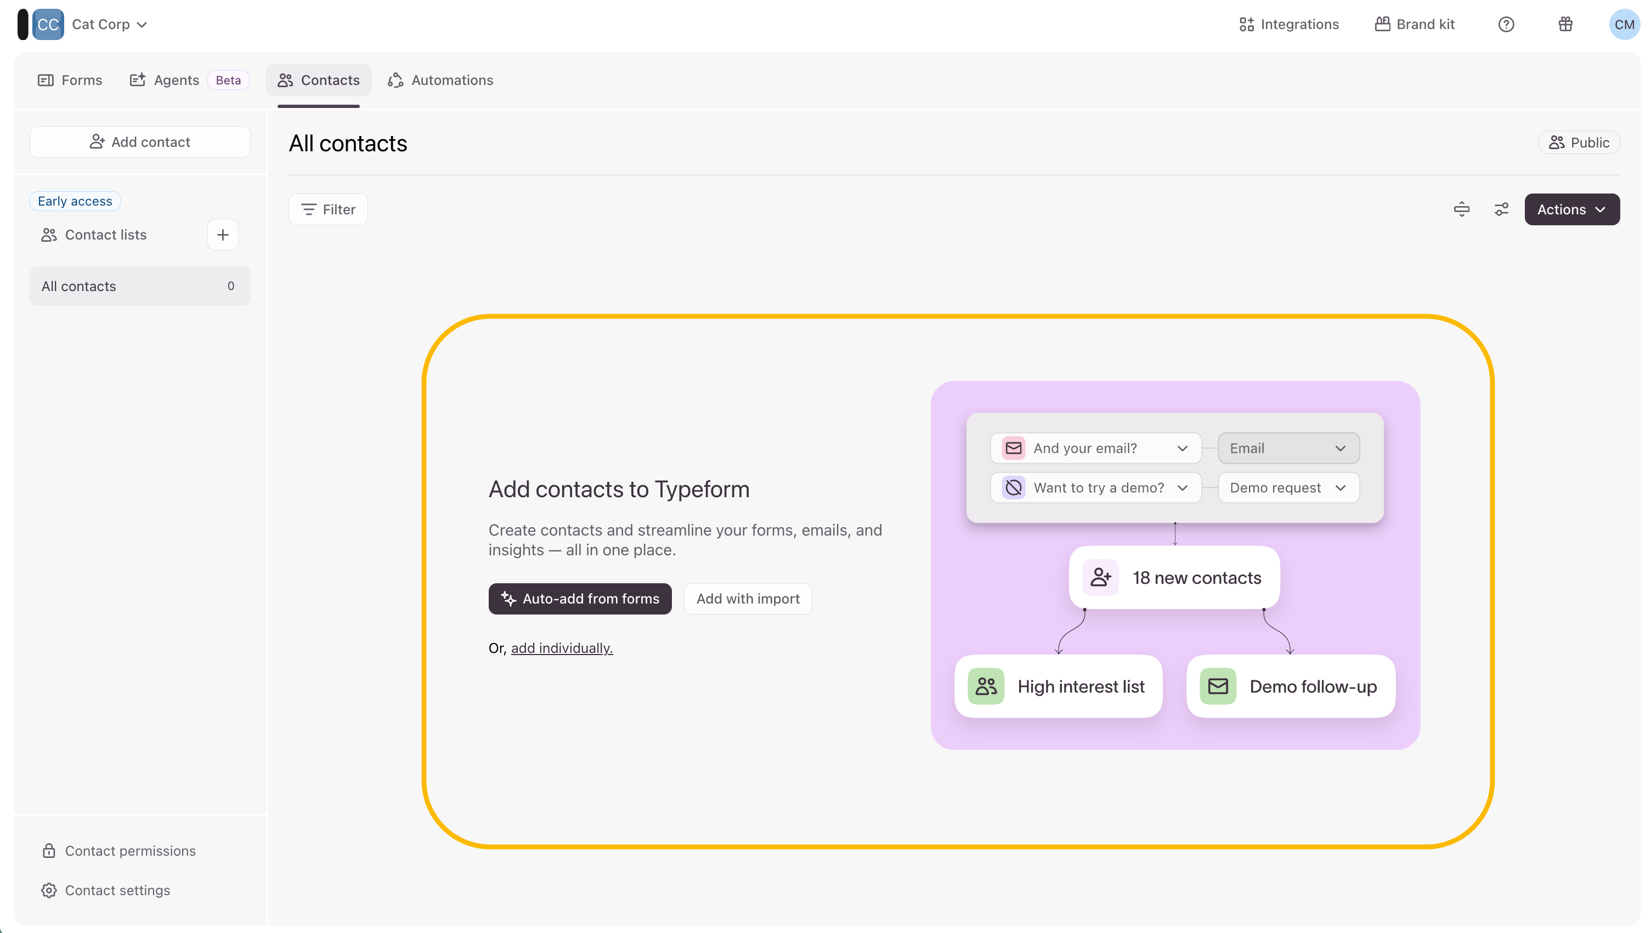Click the CM user avatar
The height and width of the screenshot is (933, 1651).
(1624, 24)
